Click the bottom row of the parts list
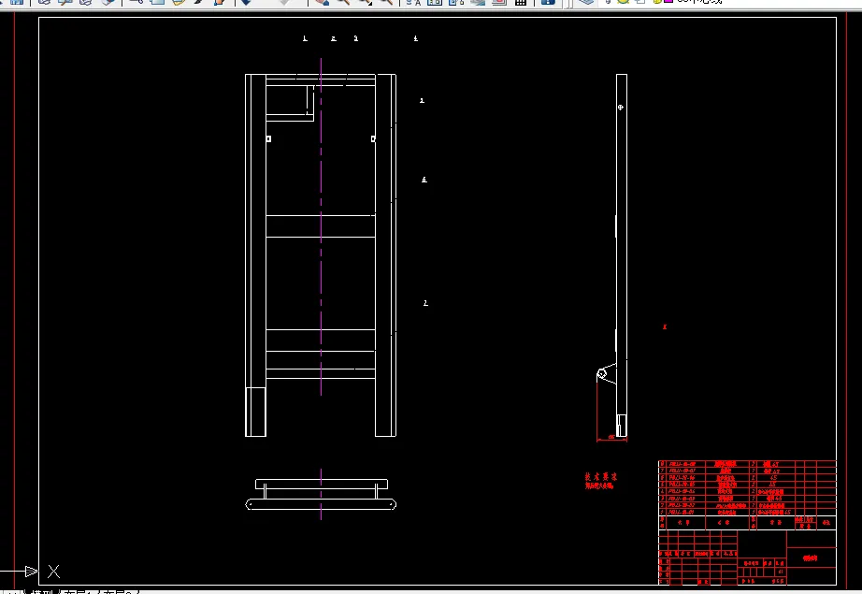862x594 pixels. [747, 512]
